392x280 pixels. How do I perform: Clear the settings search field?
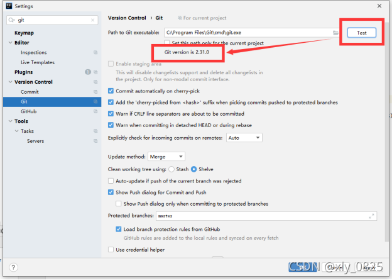pos(92,20)
